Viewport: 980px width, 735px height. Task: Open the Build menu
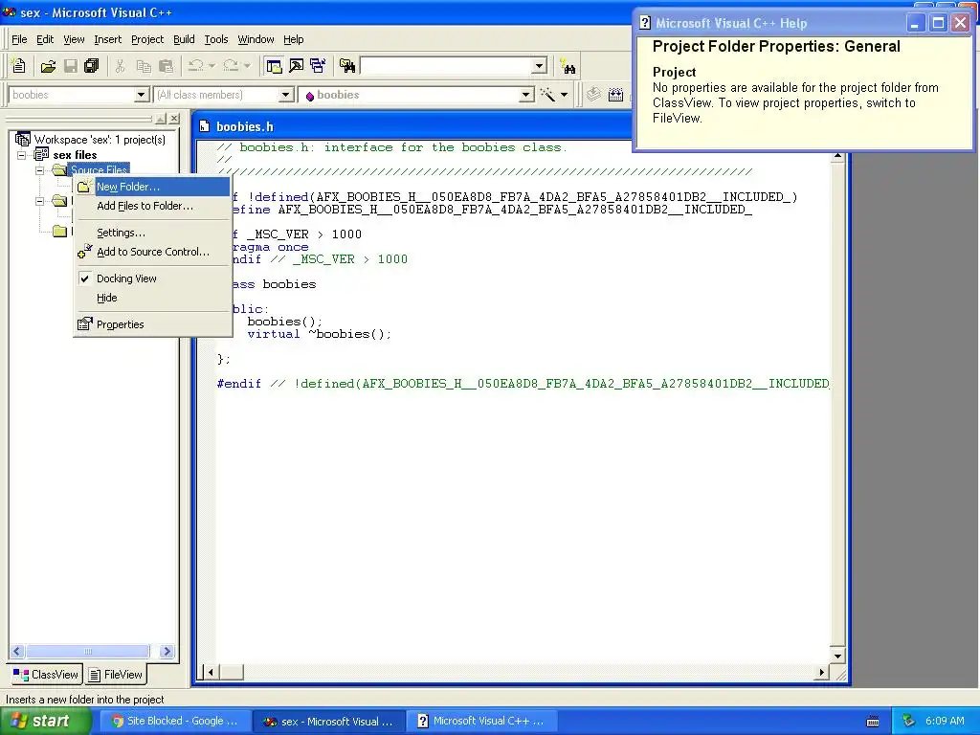tap(184, 39)
